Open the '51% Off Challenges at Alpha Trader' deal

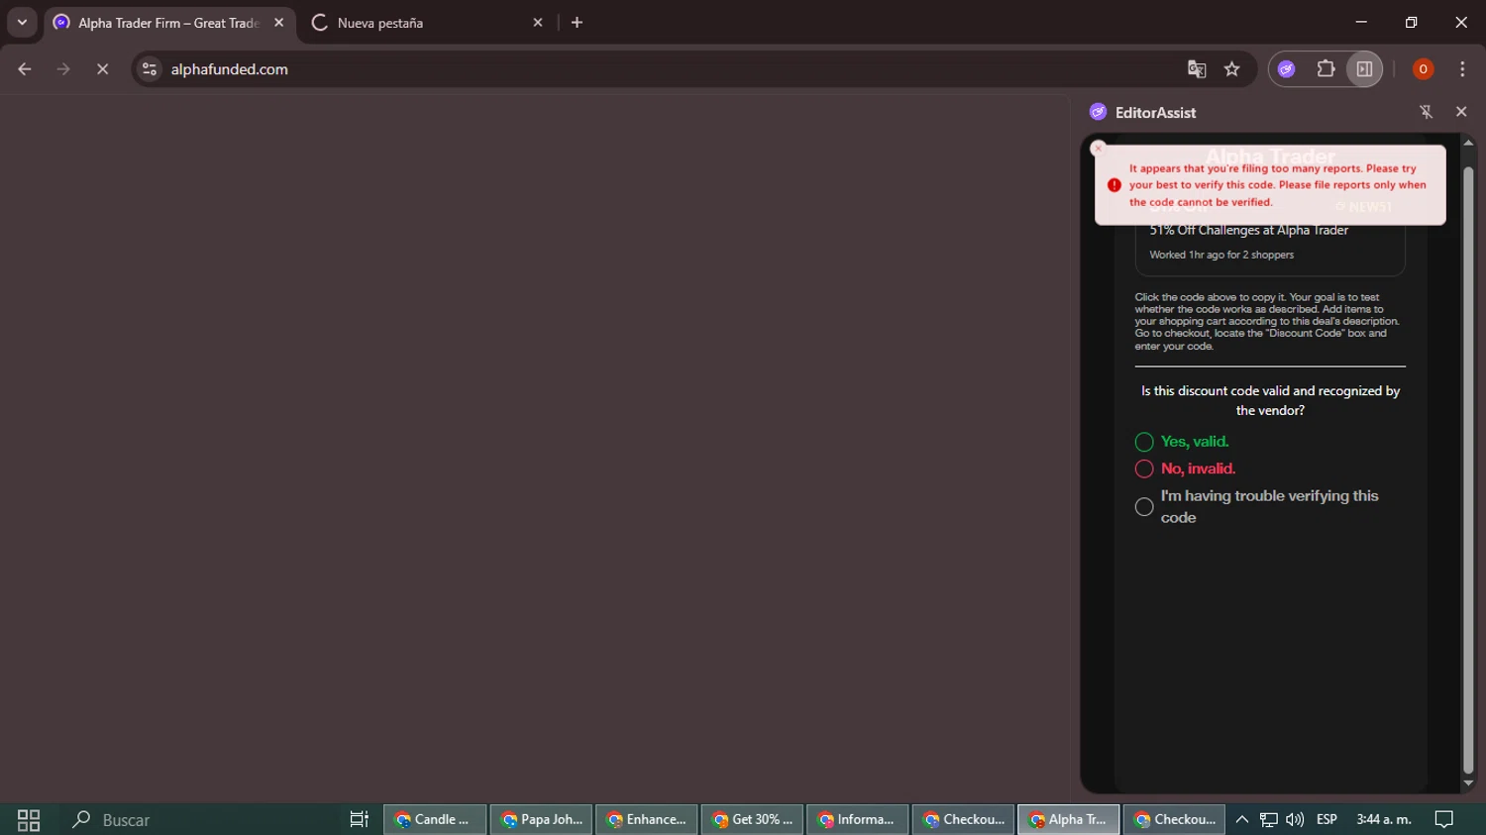[1248, 230]
